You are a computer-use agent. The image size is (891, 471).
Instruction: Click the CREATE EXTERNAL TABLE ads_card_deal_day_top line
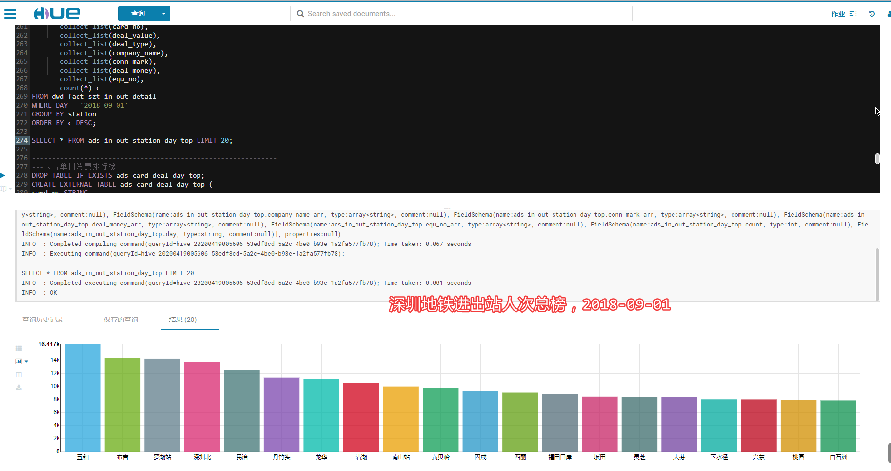122,184
